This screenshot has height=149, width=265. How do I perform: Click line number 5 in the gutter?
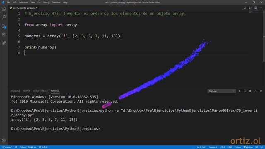click(x=19, y=36)
